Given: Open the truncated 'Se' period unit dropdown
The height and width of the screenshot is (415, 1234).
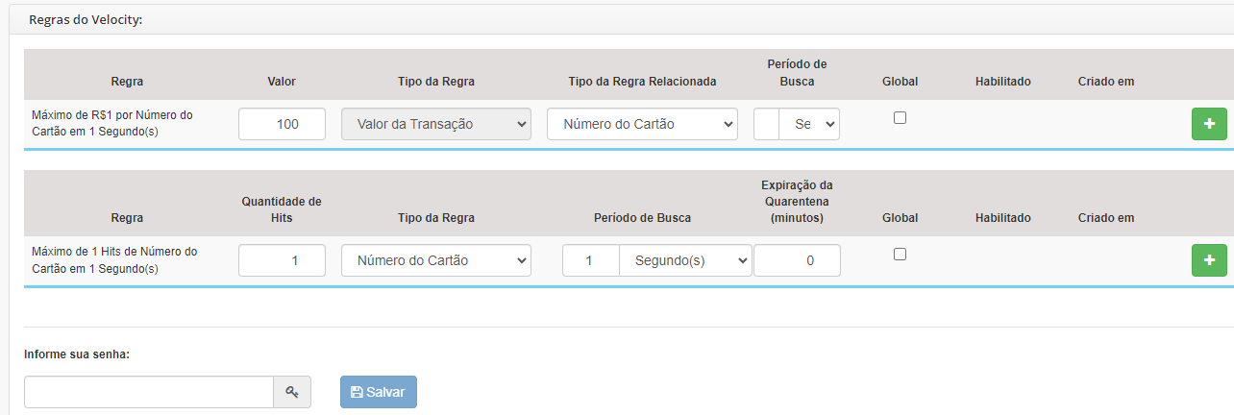Looking at the screenshot, I should (809, 124).
